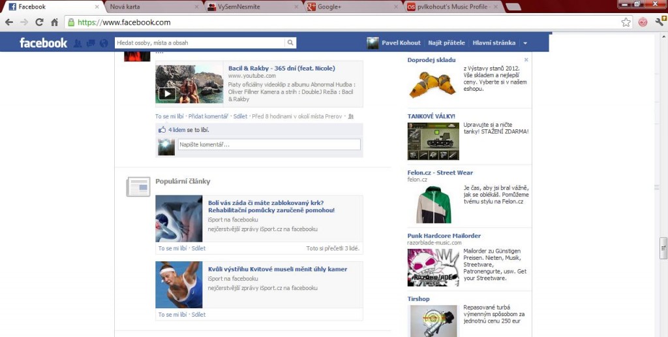This screenshot has width=668, height=337.
Task: Open the browser home icon
Action: (54, 22)
